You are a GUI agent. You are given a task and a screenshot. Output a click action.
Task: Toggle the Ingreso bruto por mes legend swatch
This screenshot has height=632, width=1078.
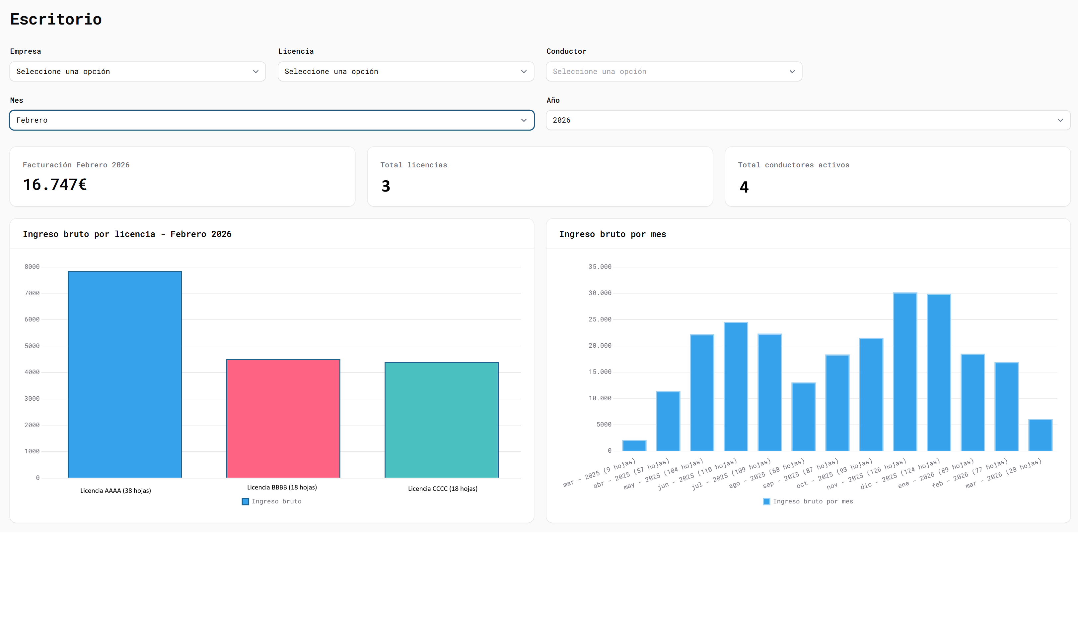(x=766, y=501)
